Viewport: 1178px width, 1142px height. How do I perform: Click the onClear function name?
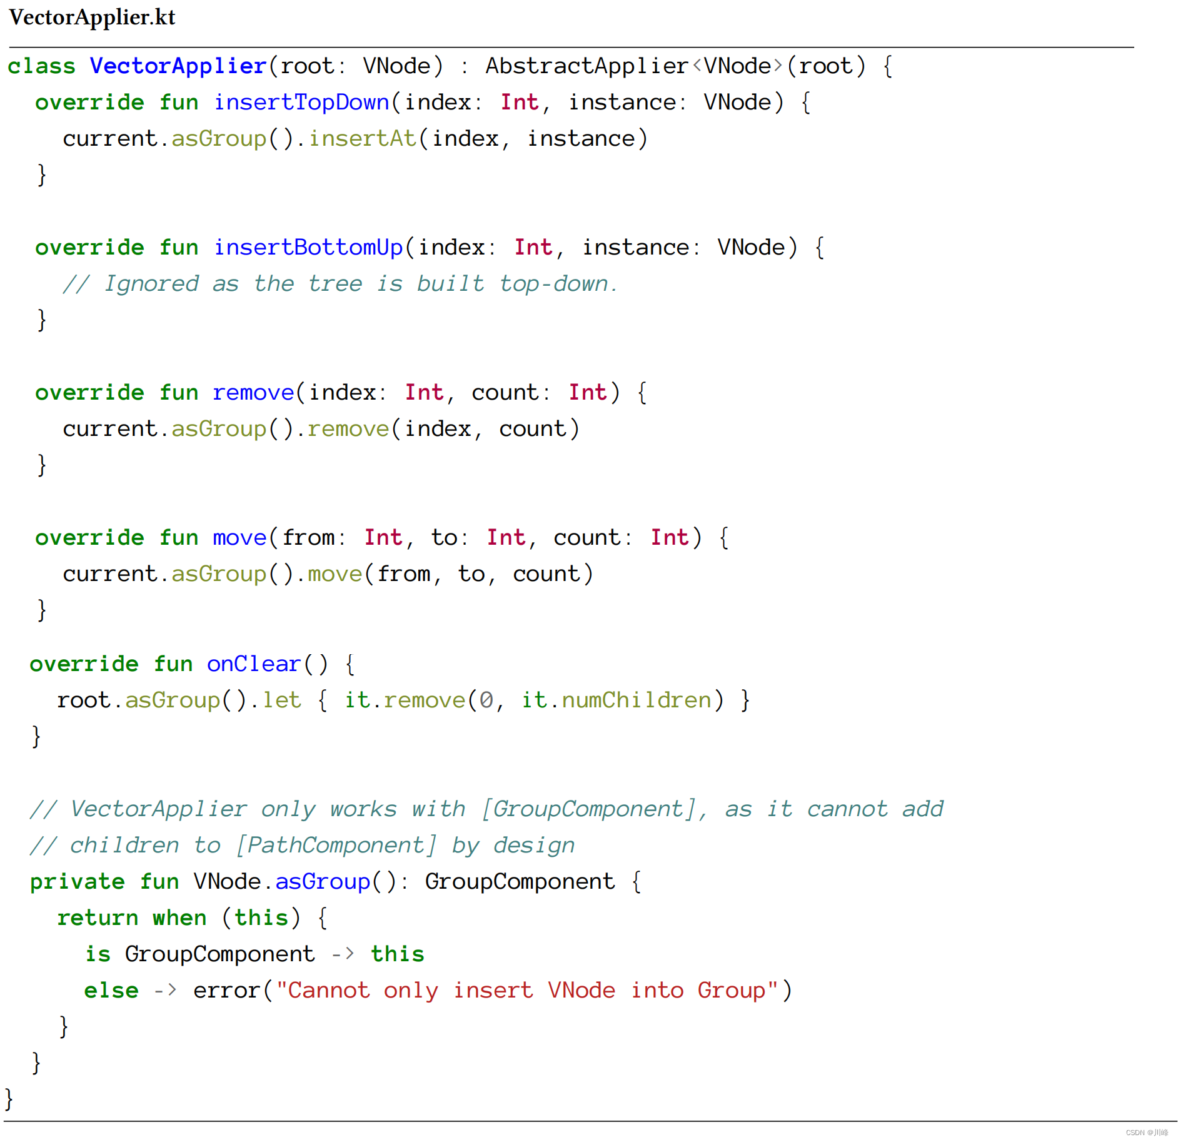point(254,664)
